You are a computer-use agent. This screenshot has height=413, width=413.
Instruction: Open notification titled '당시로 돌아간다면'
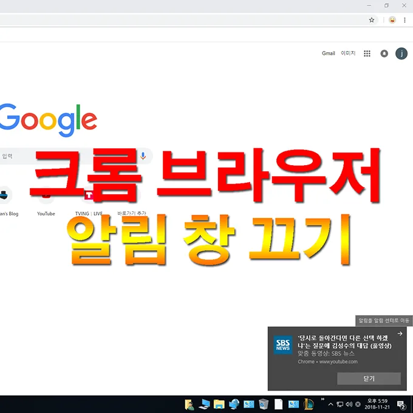point(344,342)
